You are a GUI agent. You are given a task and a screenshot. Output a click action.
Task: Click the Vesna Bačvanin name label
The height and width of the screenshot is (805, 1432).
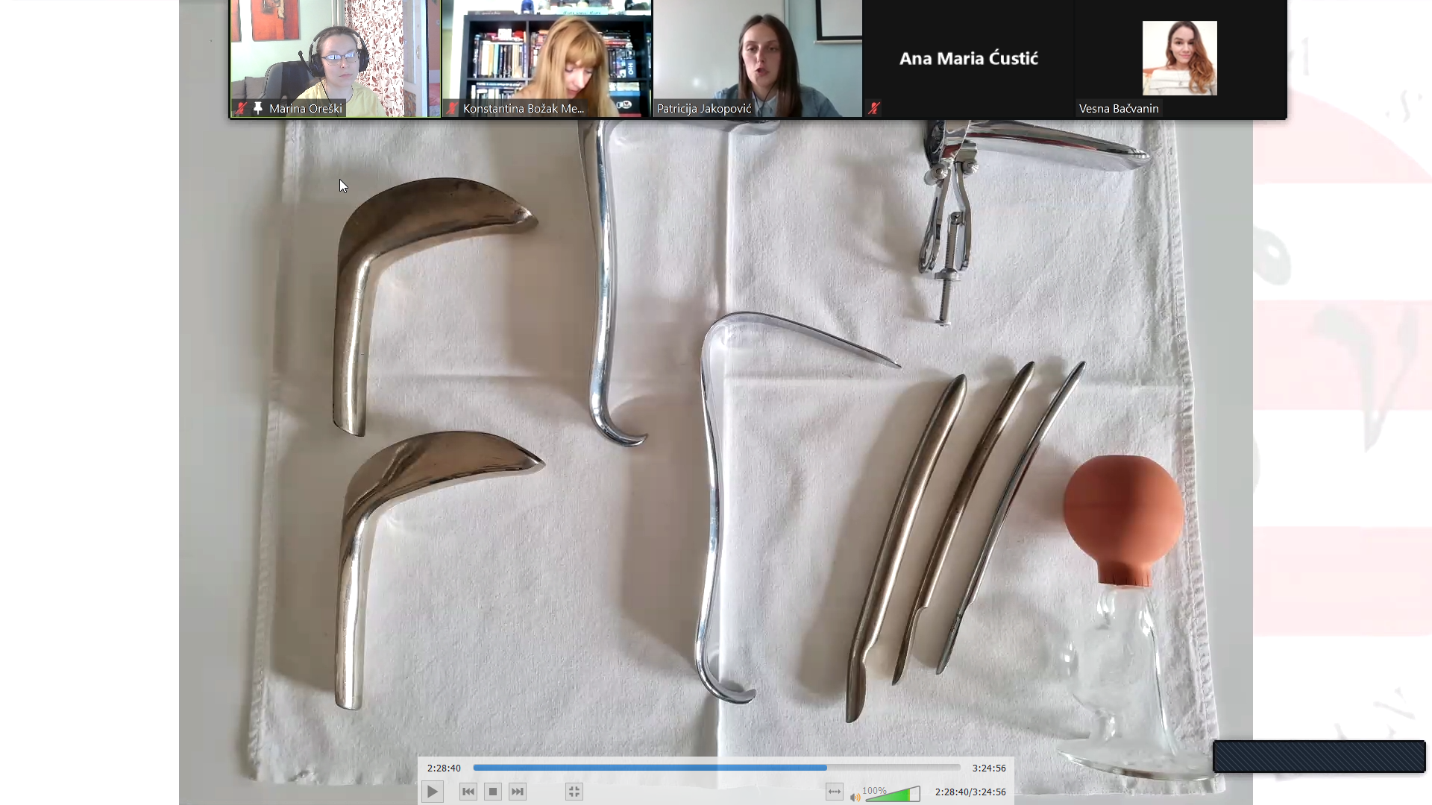[1119, 109]
